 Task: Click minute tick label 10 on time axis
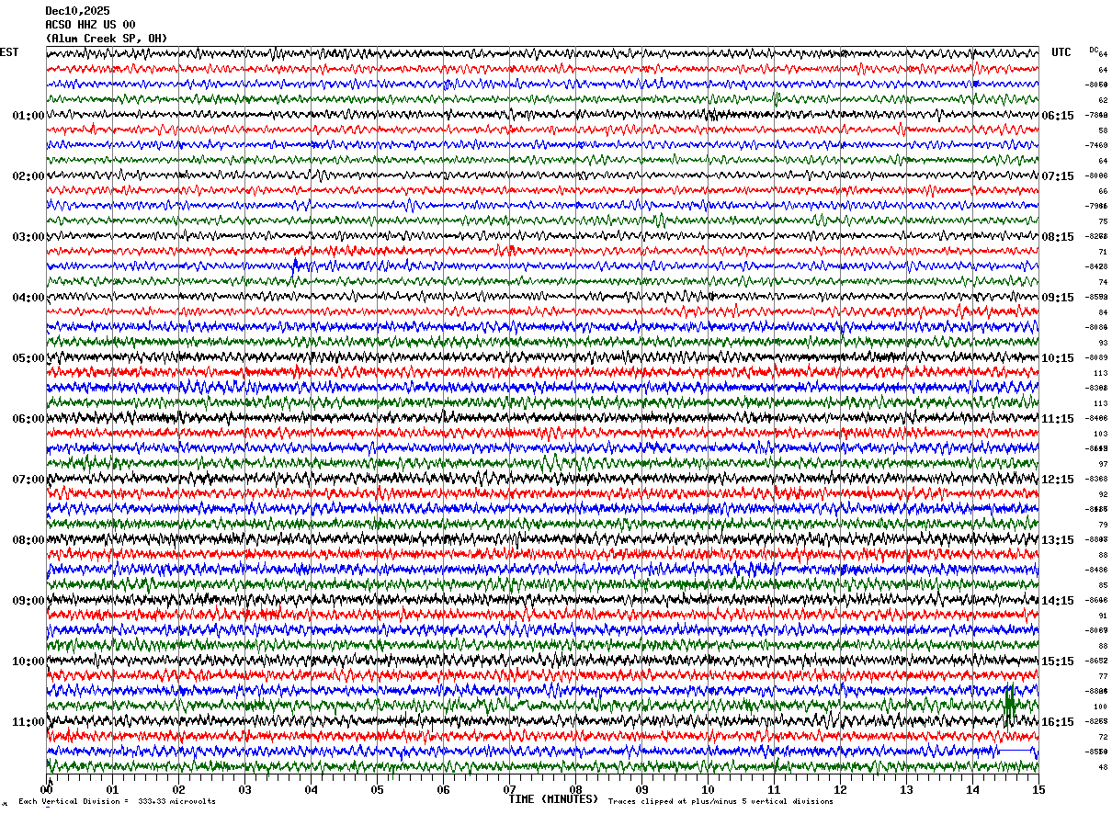tap(709, 789)
